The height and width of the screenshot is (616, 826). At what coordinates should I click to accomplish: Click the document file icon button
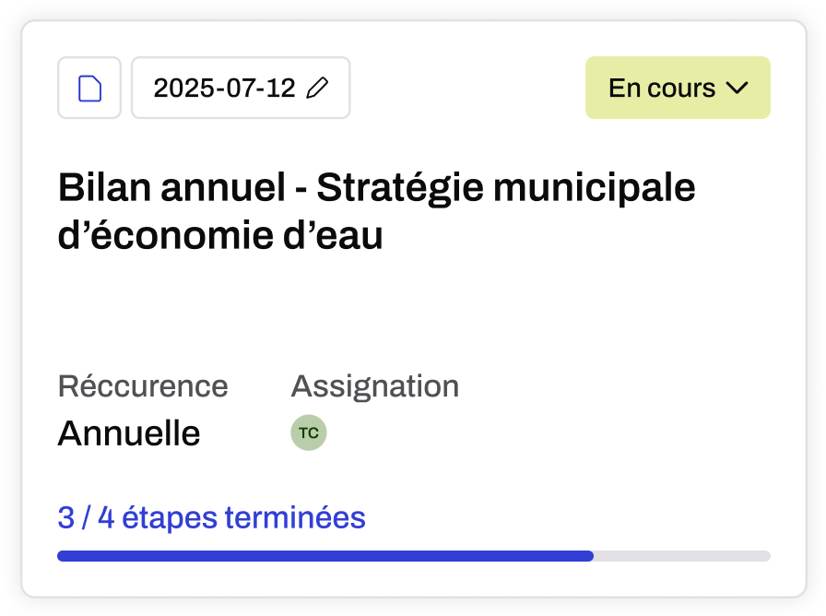click(89, 89)
